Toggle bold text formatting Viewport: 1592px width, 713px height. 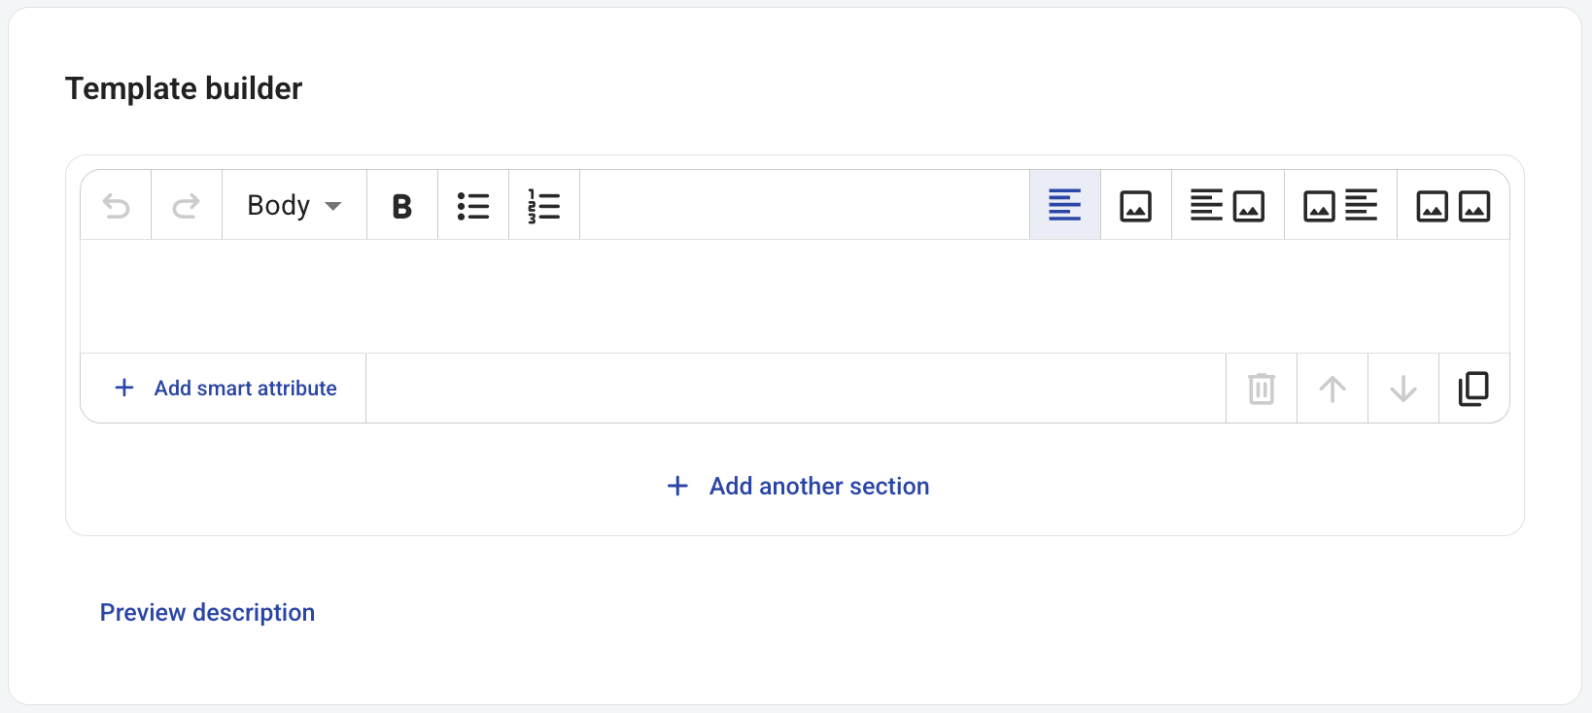coord(402,206)
